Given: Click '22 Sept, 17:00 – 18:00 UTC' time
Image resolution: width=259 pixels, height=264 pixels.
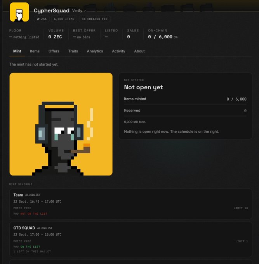Looking at the screenshot, I should 37,234.
